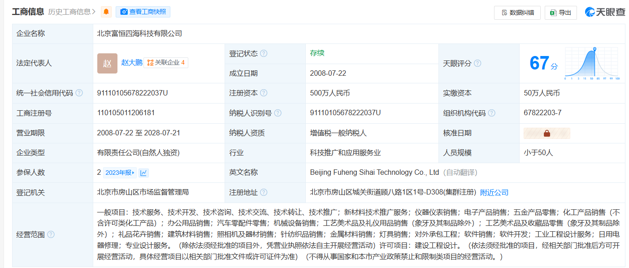Click 北京市房山区市场监督管理局 authority value

(143, 192)
